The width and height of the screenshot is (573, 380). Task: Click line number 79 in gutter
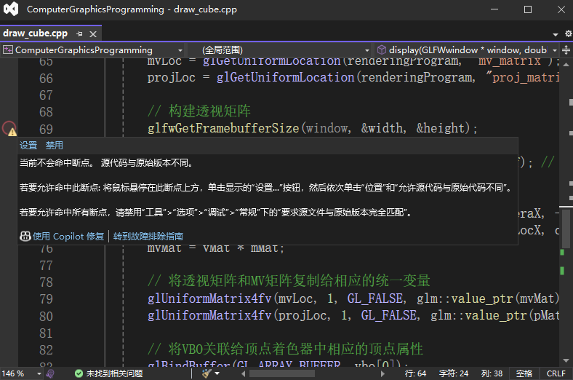[46, 298]
